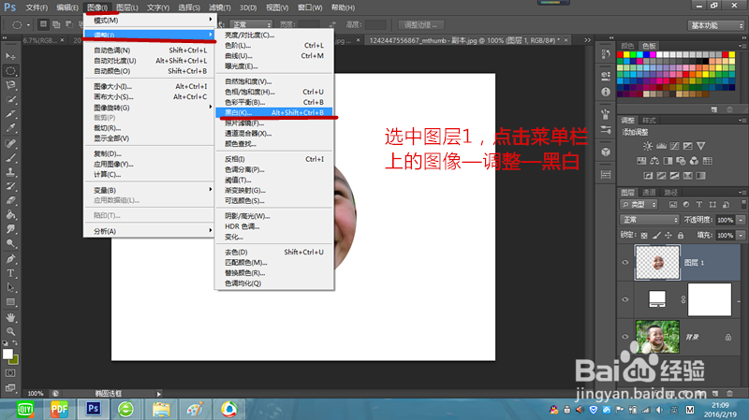Click the Curves adjustment icon
The image size is (749, 420).
click(x=674, y=146)
